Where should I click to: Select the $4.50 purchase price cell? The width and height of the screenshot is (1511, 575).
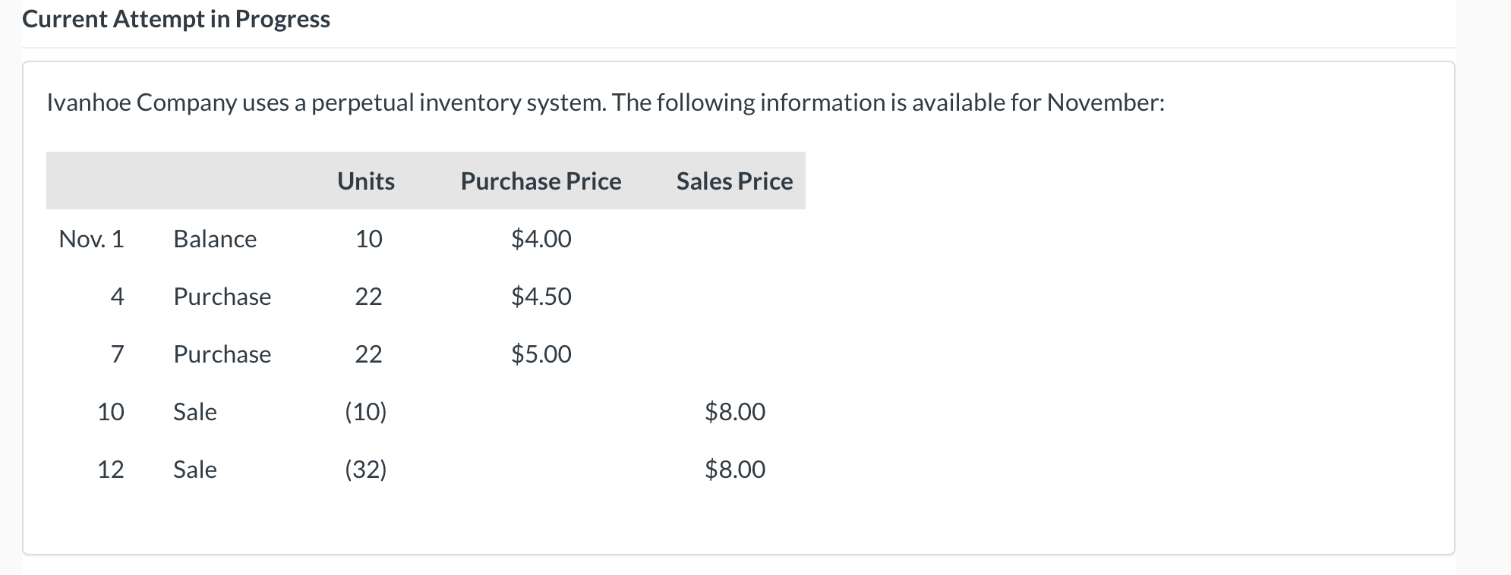coord(541,297)
